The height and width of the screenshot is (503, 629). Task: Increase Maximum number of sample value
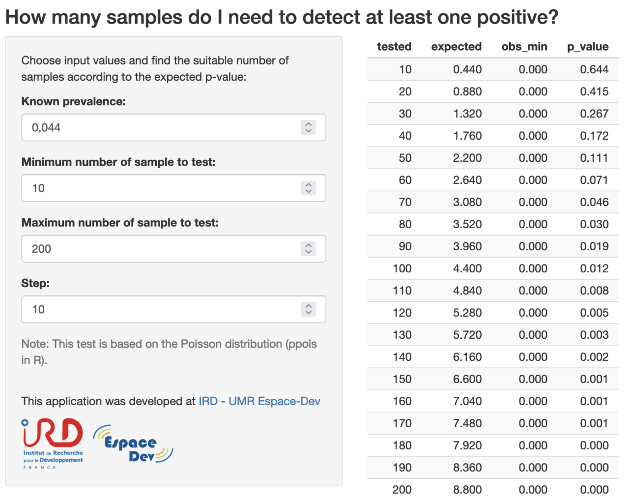point(309,245)
